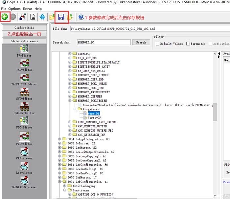The height and width of the screenshot is (199, 230).
Task: Click the green back arrow button
Action: pos(5,17)
